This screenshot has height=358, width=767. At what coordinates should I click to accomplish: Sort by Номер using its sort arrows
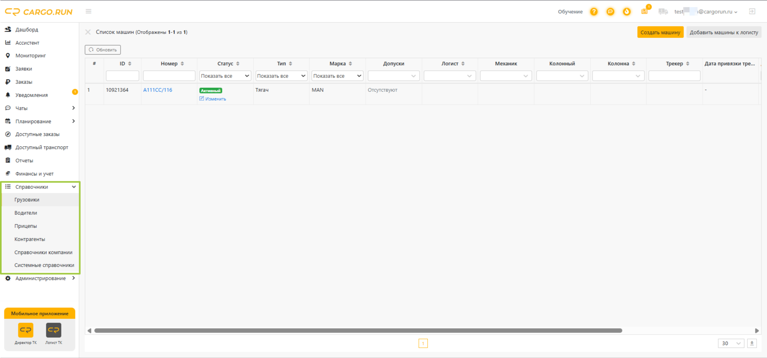tap(182, 64)
